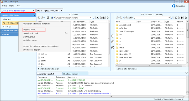The height and width of the screenshot is (101, 189).
Task: Refresh the PC pane file listing
Action: (94, 18)
